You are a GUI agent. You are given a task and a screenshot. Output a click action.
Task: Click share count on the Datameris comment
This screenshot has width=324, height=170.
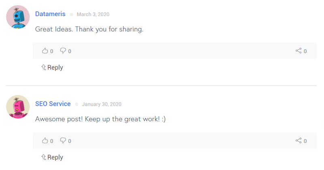click(305, 51)
